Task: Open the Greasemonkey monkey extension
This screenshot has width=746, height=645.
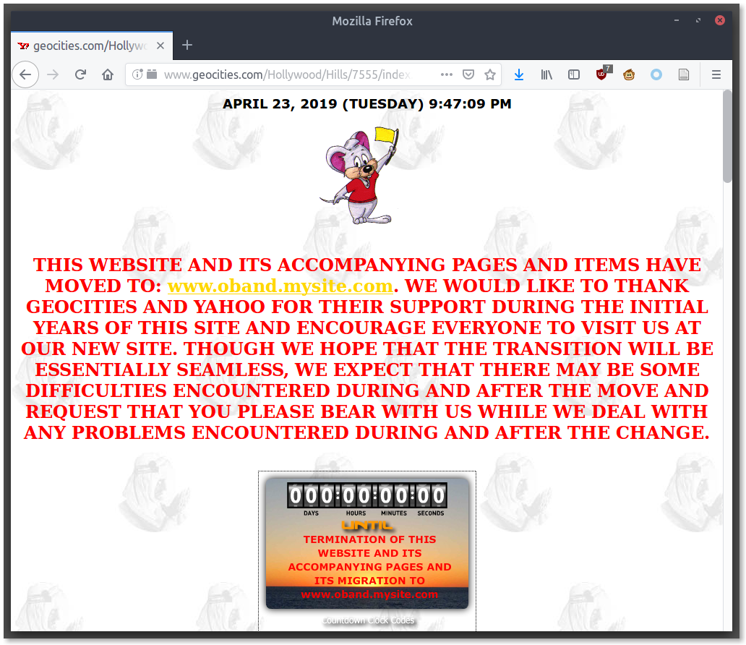Action: tap(629, 74)
